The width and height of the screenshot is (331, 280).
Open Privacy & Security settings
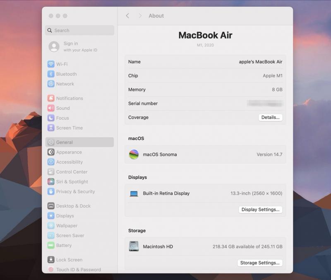tap(80, 191)
